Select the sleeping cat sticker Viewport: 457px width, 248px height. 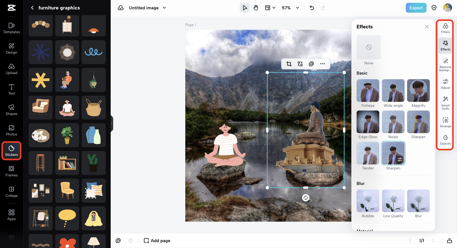click(x=41, y=135)
